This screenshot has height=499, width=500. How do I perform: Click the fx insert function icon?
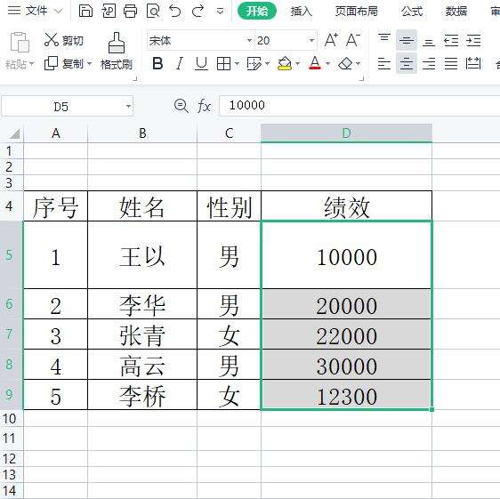(204, 106)
